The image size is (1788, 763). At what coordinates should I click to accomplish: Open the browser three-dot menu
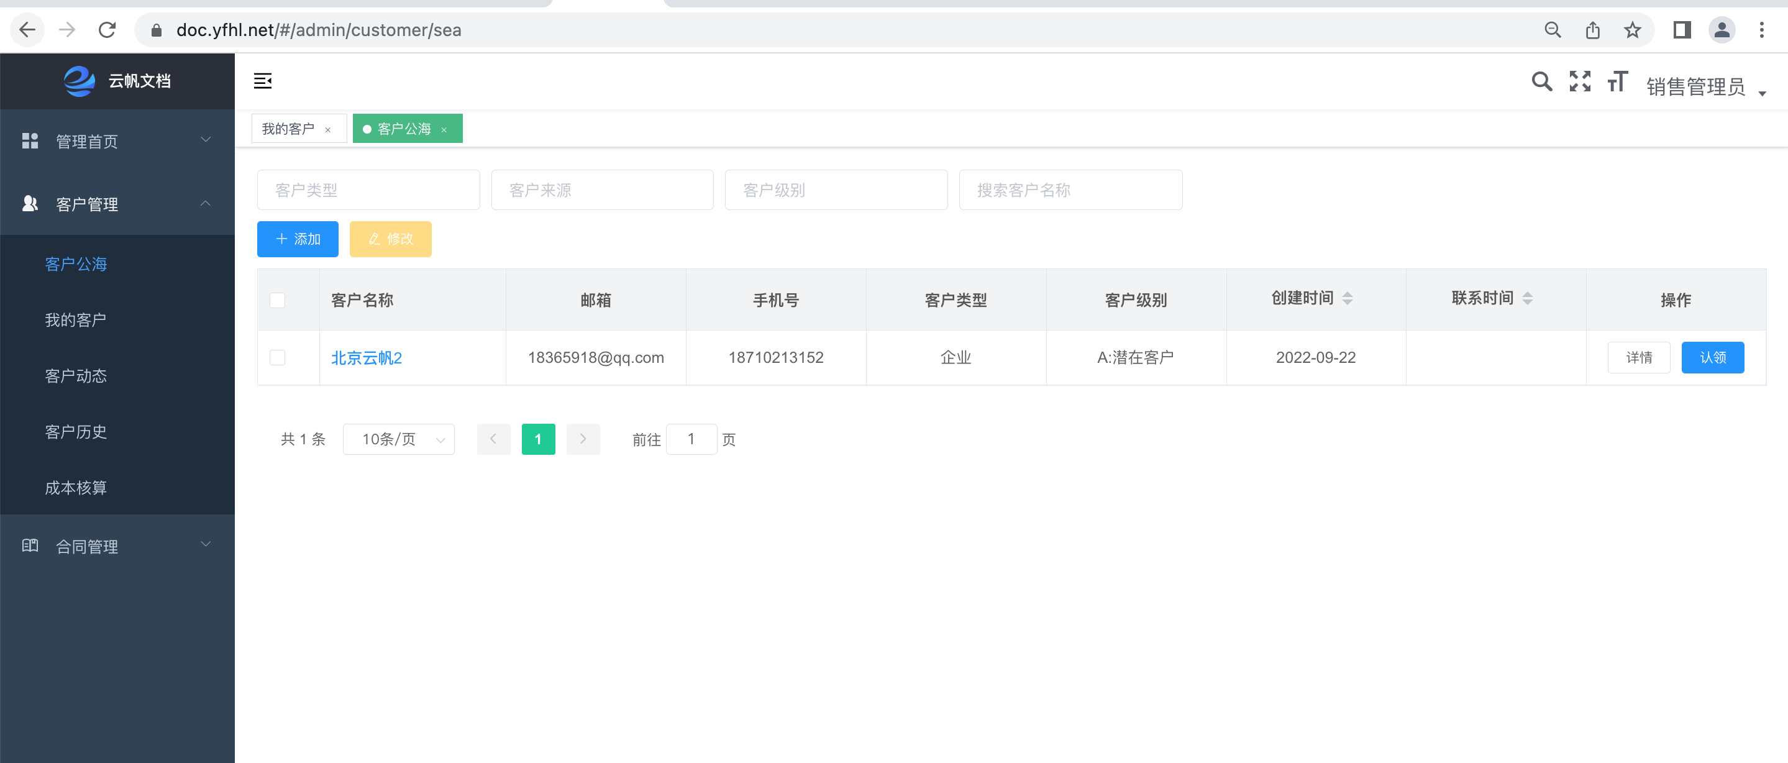[x=1762, y=30]
